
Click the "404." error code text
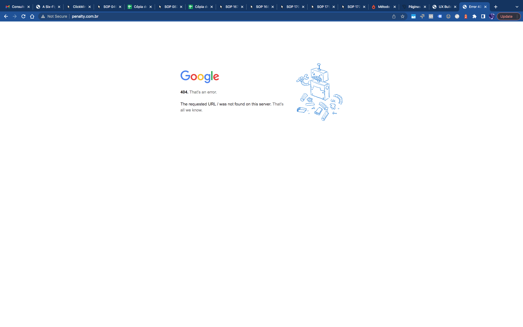(x=184, y=92)
